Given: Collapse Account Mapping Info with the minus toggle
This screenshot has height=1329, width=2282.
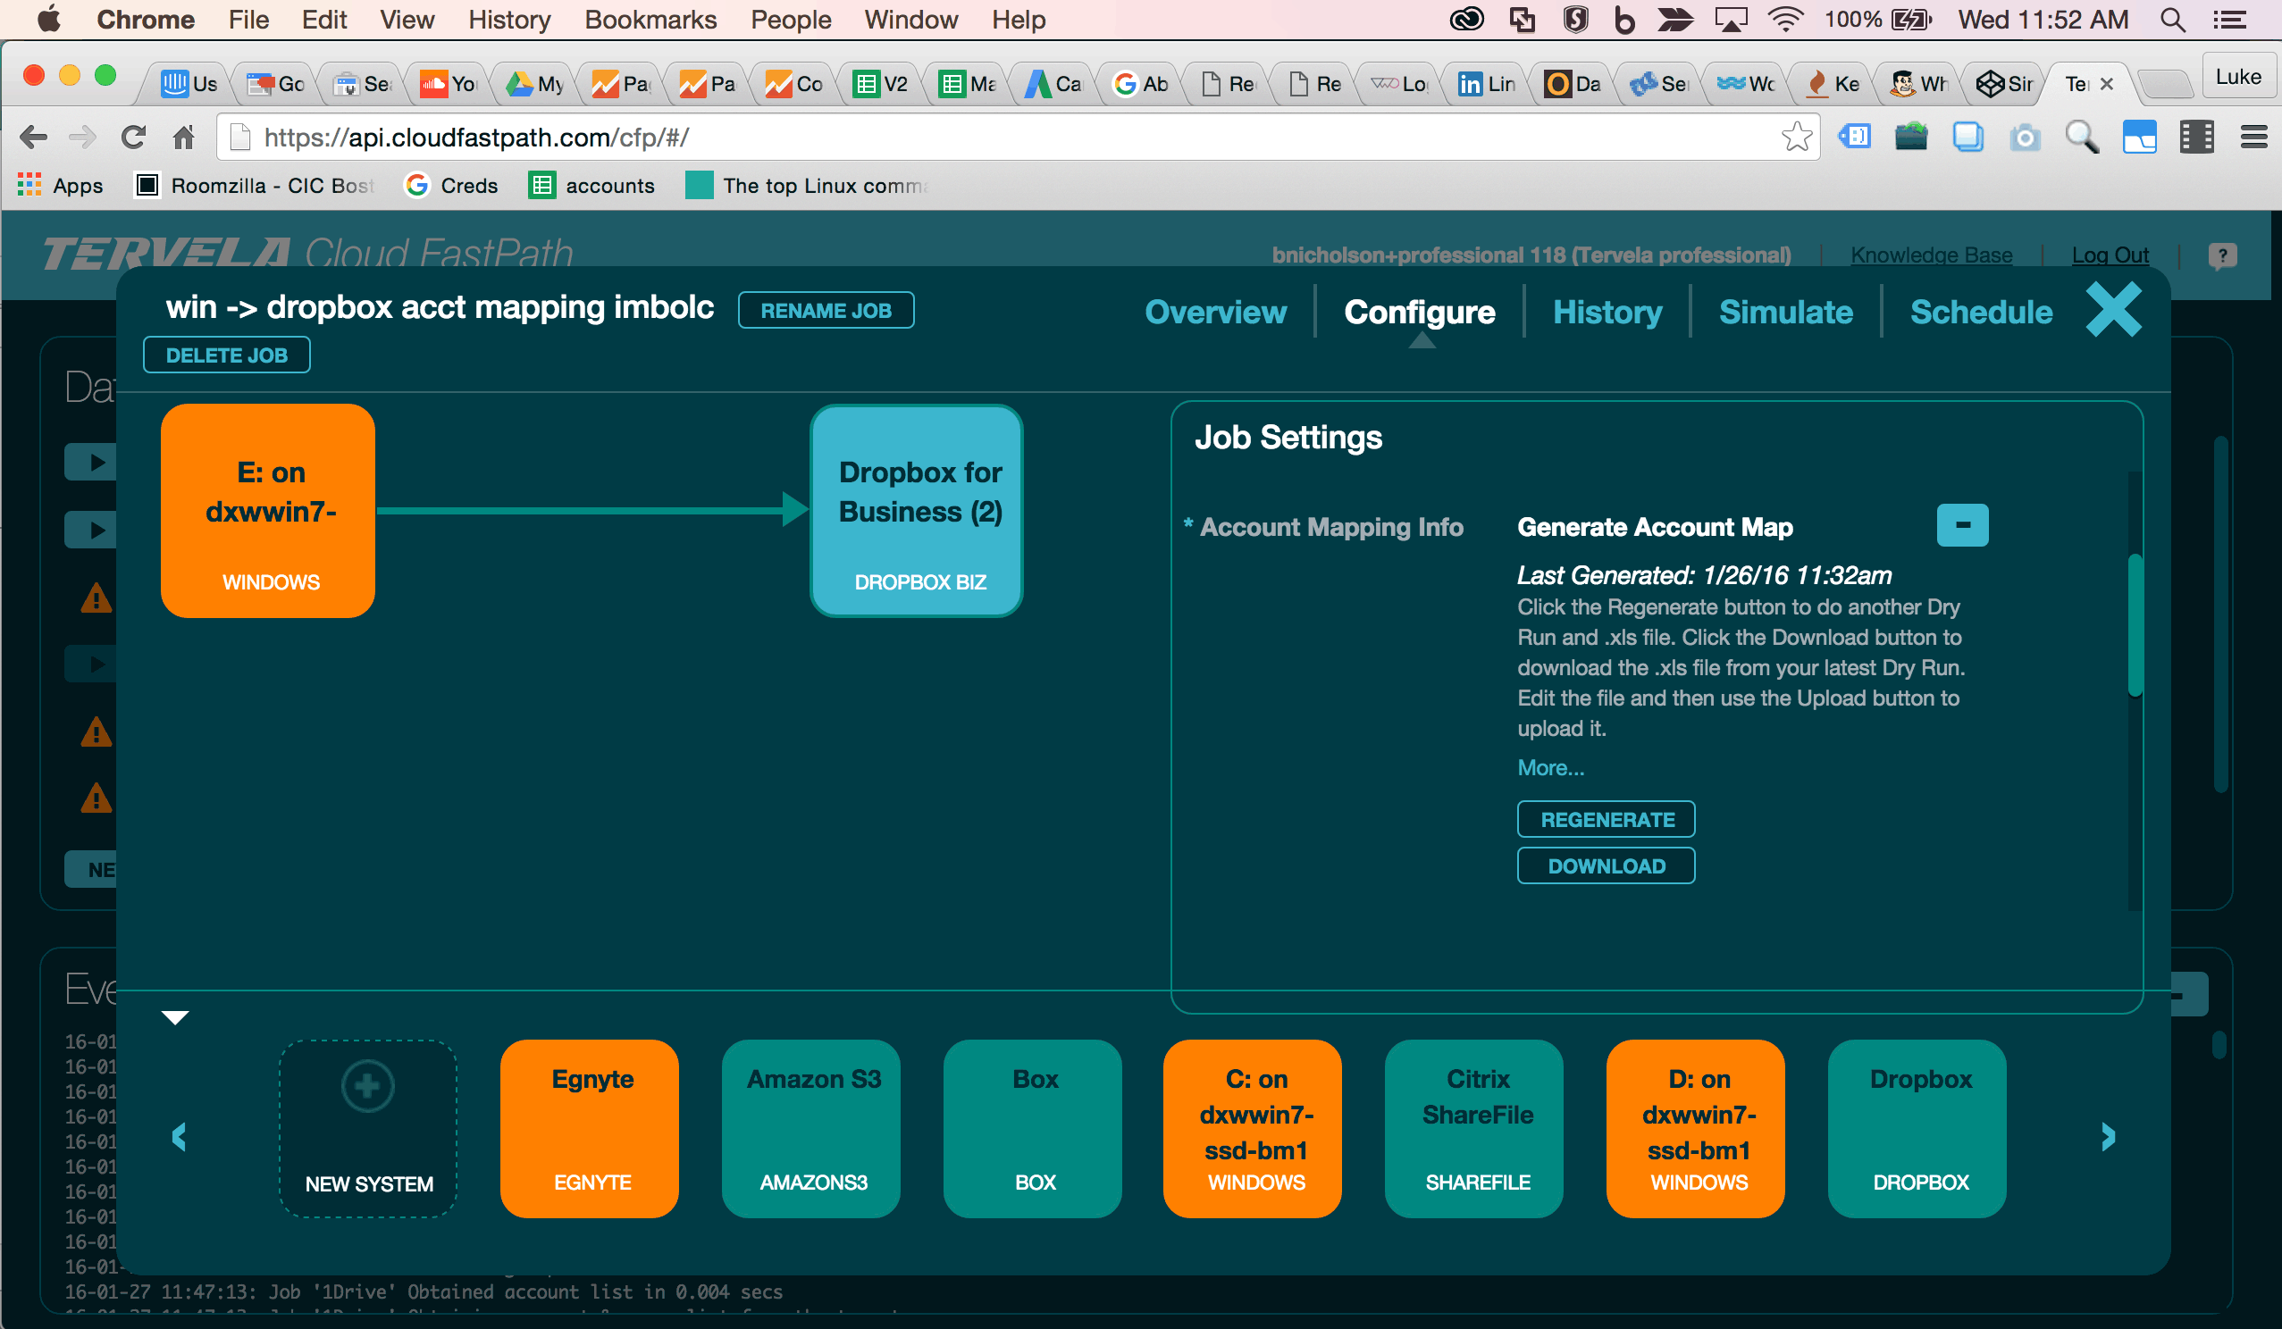Looking at the screenshot, I should pos(1961,524).
